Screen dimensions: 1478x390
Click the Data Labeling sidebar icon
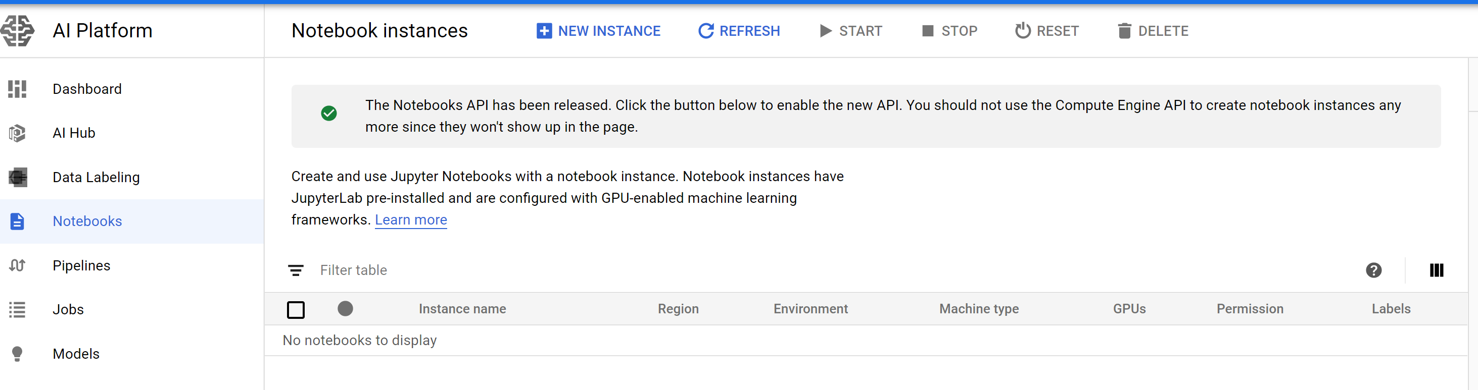pyautogui.click(x=18, y=178)
